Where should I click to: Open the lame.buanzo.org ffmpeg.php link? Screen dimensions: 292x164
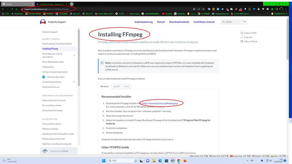[x=160, y=103]
